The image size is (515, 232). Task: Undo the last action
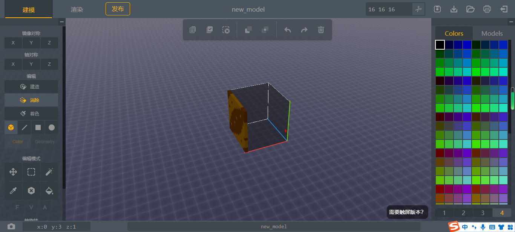(x=288, y=30)
